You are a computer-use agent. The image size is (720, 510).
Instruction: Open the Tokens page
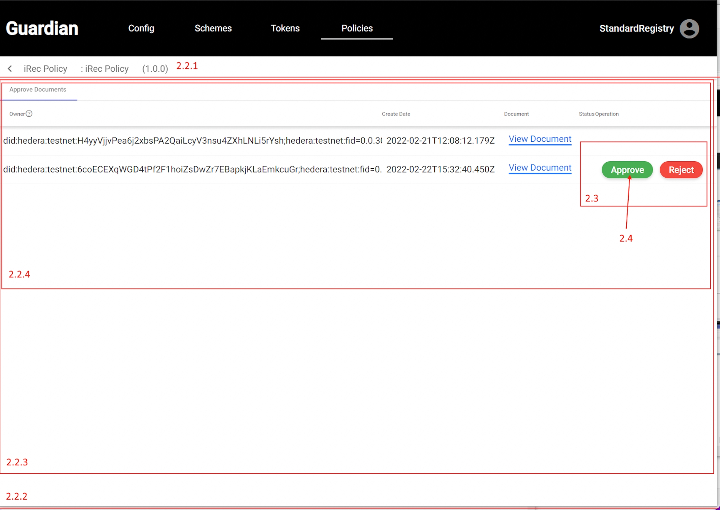[285, 29]
